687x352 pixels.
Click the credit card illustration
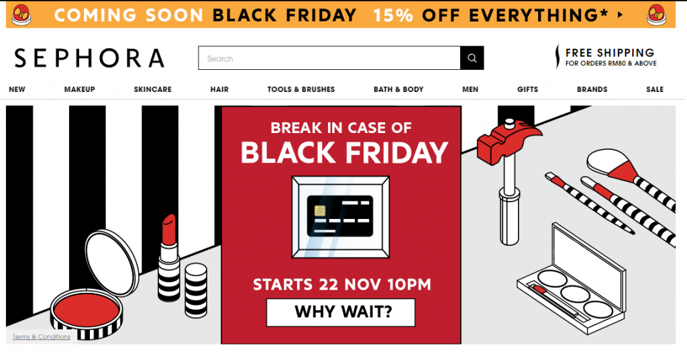(x=340, y=216)
